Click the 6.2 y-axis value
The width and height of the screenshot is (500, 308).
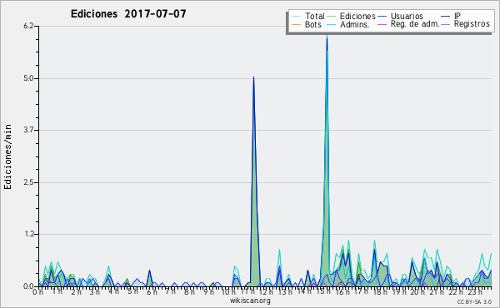point(28,26)
